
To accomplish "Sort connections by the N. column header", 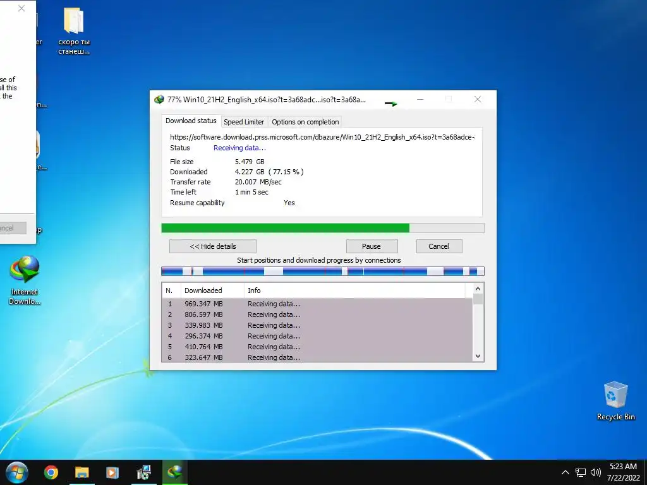I will click(171, 290).
